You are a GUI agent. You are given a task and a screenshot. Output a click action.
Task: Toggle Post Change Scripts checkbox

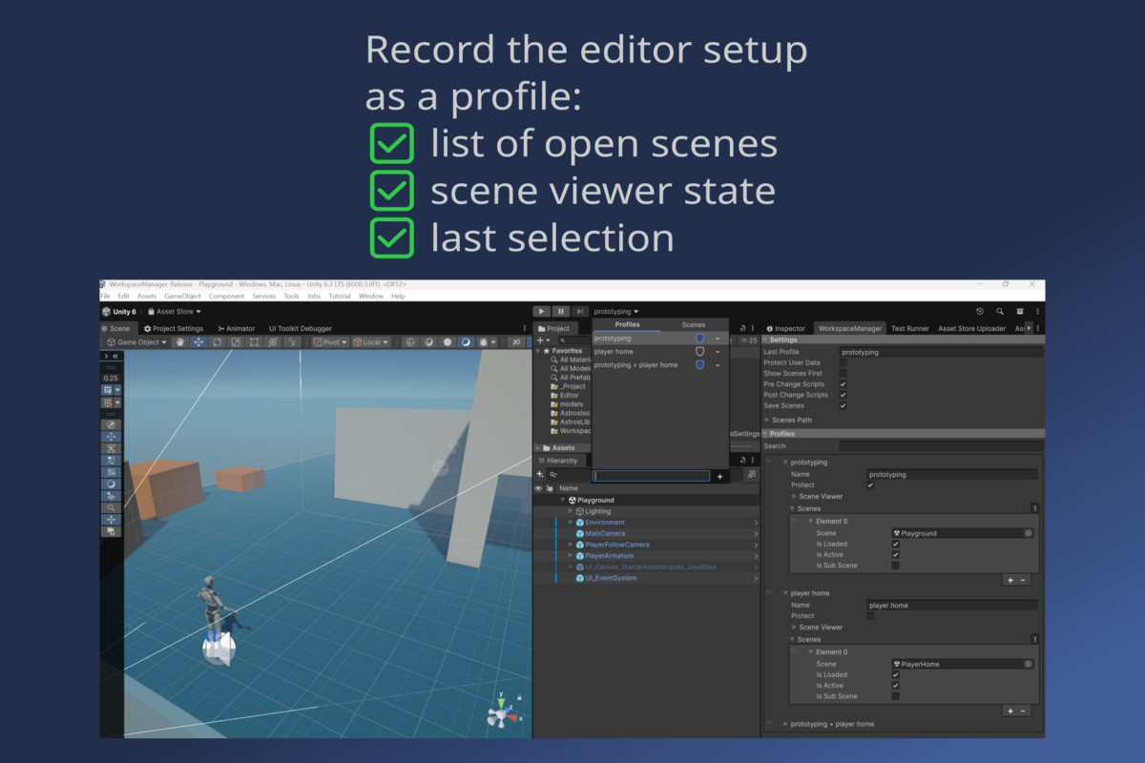[843, 395]
